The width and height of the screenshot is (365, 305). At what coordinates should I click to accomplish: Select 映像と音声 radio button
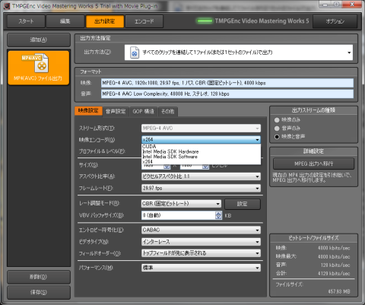tap(277, 137)
